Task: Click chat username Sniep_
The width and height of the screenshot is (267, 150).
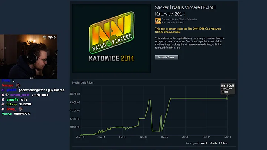Action: coord(11,109)
